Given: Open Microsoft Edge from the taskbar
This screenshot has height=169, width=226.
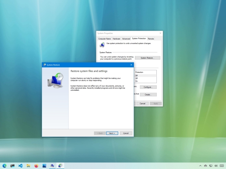Looking at the screenshot, I should [4, 166].
